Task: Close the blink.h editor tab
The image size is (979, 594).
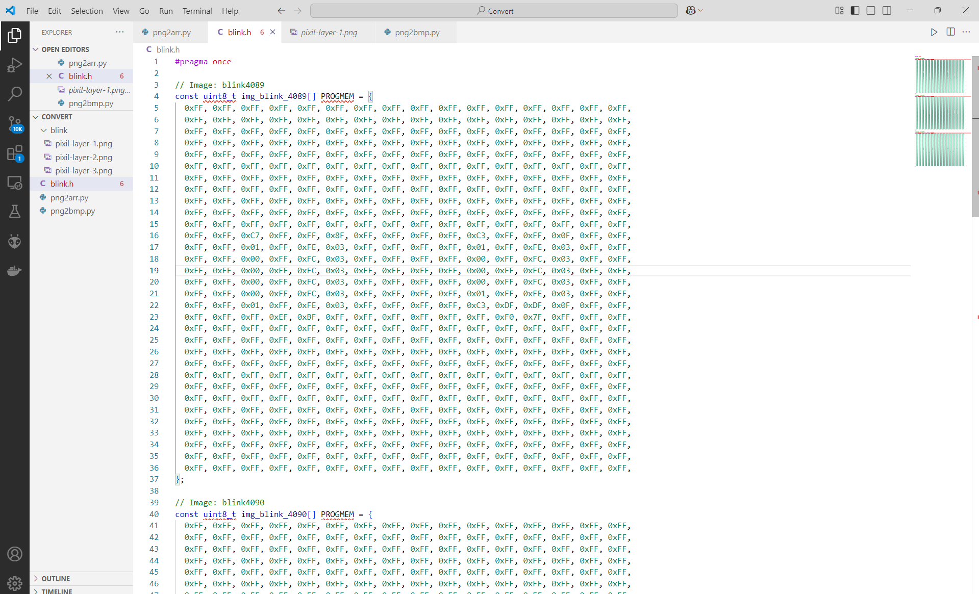Action: (x=273, y=32)
